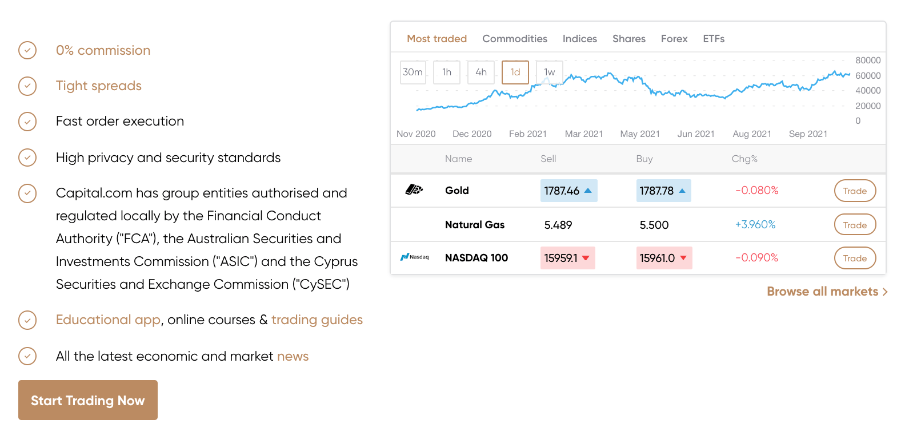The height and width of the screenshot is (436, 905).
Task: Click checkmark icon beside Fast order execution
Action: click(x=27, y=121)
